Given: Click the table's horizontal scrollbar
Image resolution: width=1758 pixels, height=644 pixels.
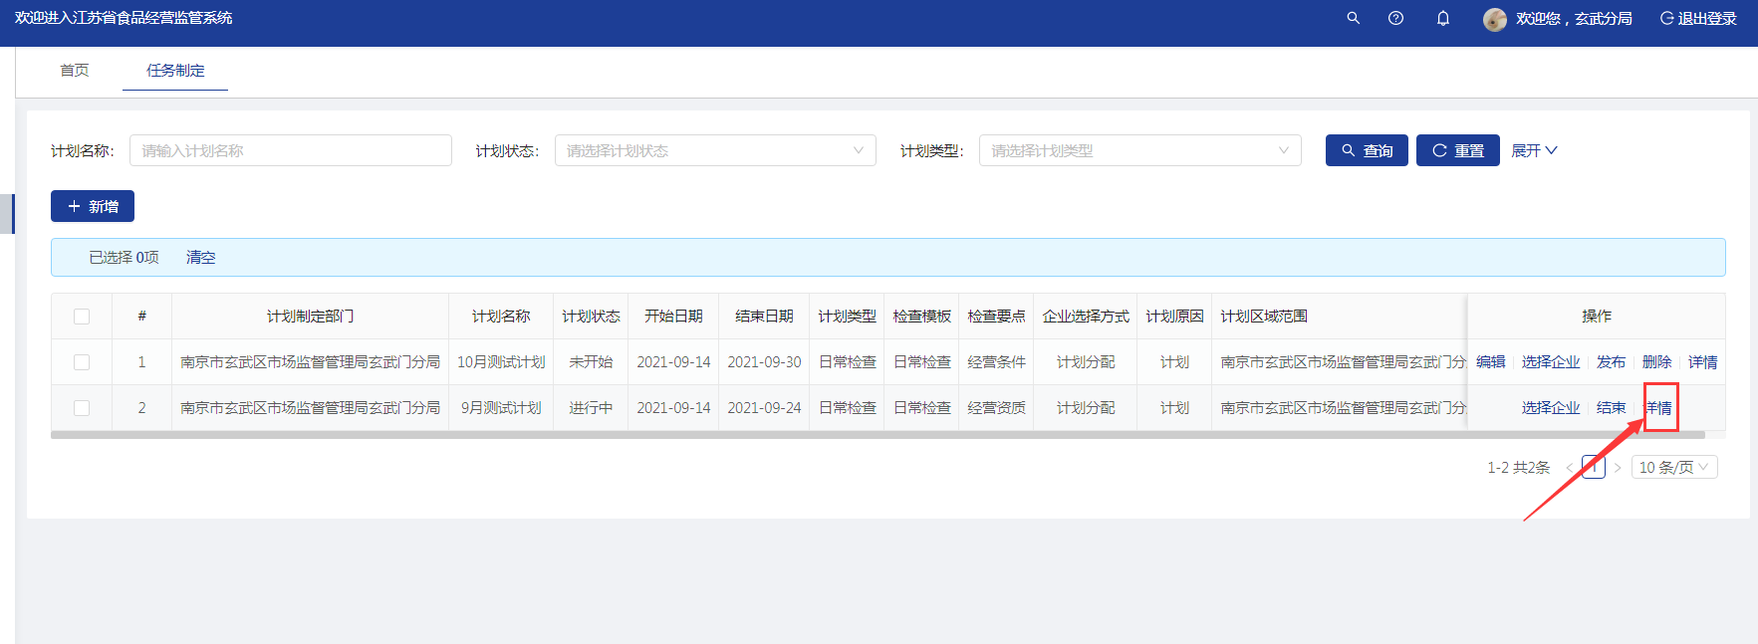Looking at the screenshot, I should click(877, 435).
